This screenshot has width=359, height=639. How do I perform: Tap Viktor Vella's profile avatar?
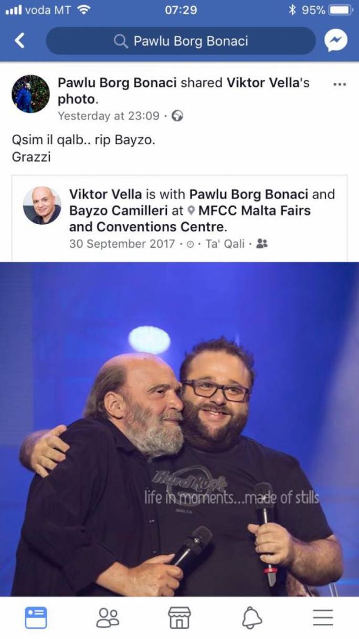tap(42, 205)
